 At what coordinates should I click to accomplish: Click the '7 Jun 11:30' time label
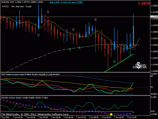[x=131, y=117]
